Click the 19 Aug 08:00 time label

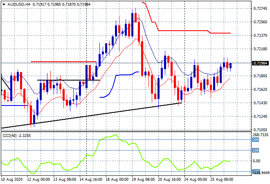tap(143, 180)
